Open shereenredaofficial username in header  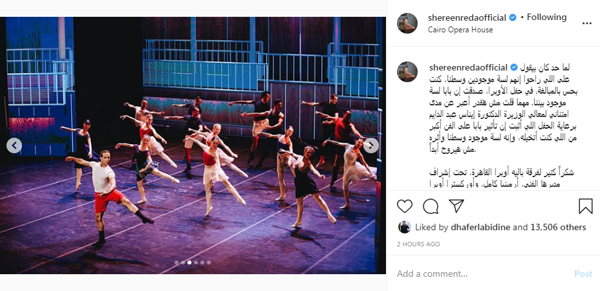pos(467,17)
